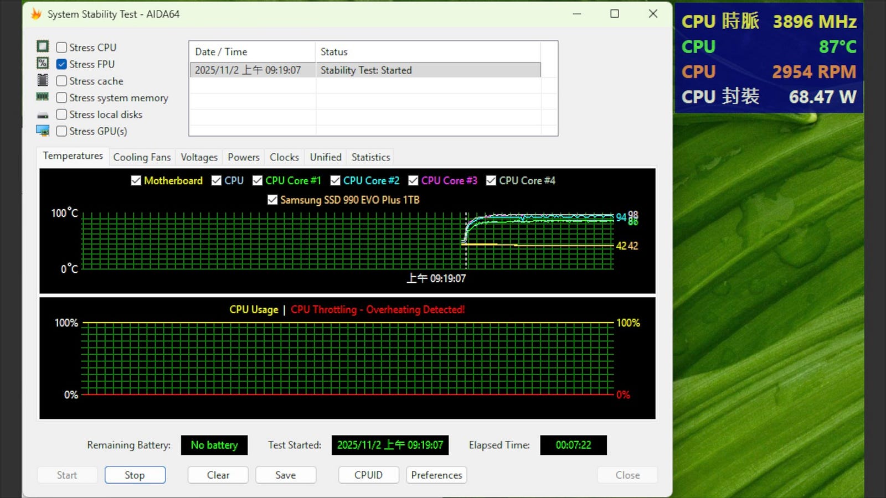Select the Stability Test: Started log row
886x498 pixels.
pos(365,70)
